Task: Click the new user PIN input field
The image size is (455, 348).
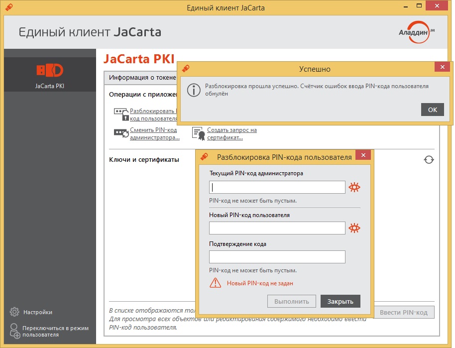Action: pos(277,228)
